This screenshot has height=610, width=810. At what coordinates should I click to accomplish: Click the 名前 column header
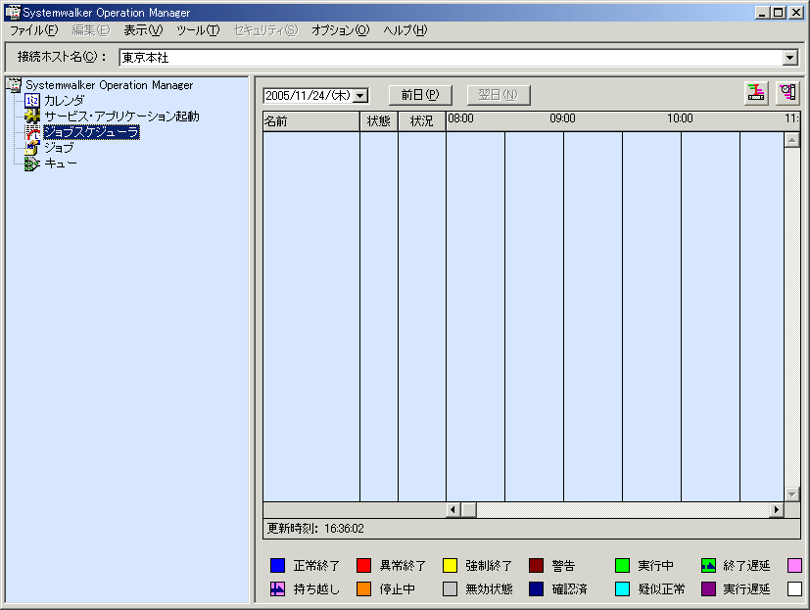(x=310, y=121)
